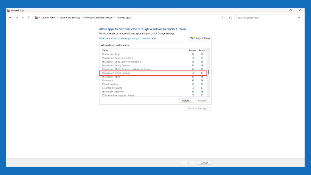The height and width of the screenshot is (175, 311).
Task: Expand the address bar history chevron
Action: 223,17
